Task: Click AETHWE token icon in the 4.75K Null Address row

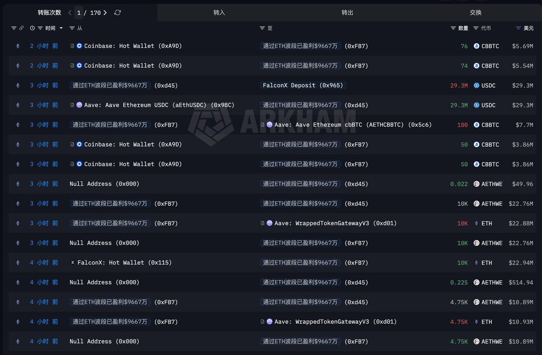Action: click(476, 341)
